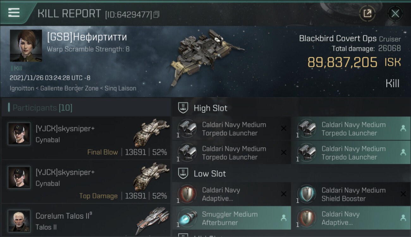Click the Low Slot section header
Viewport: 411px width, 237px height.
click(210, 173)
